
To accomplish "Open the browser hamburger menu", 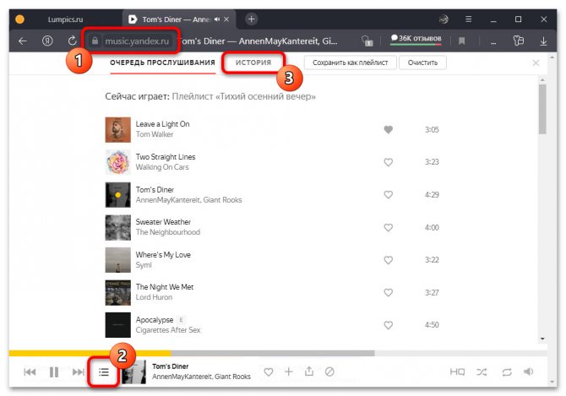I will (x=468, y=19).
